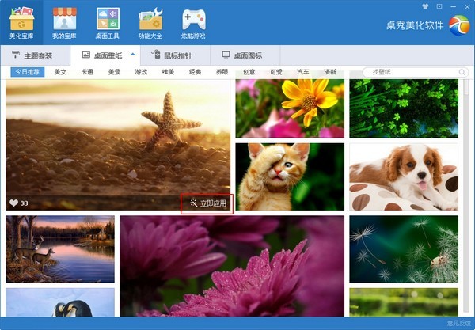Pick the puppy dog wallpaper thumbnail

pos(403,176)
